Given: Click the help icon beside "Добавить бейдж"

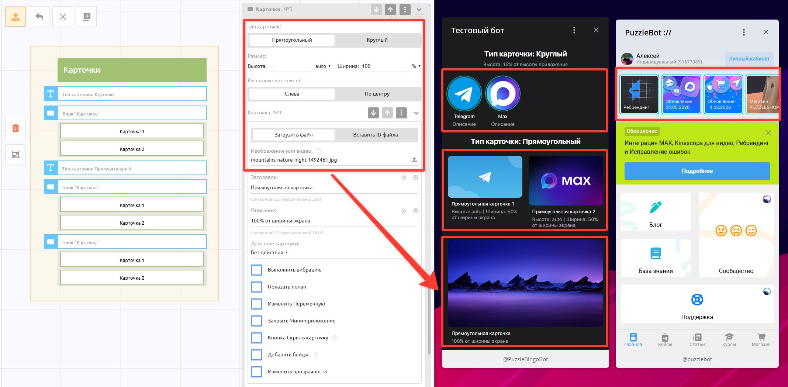Looking at the screenshot, I should pyautogui.click(x=316, y=355).
